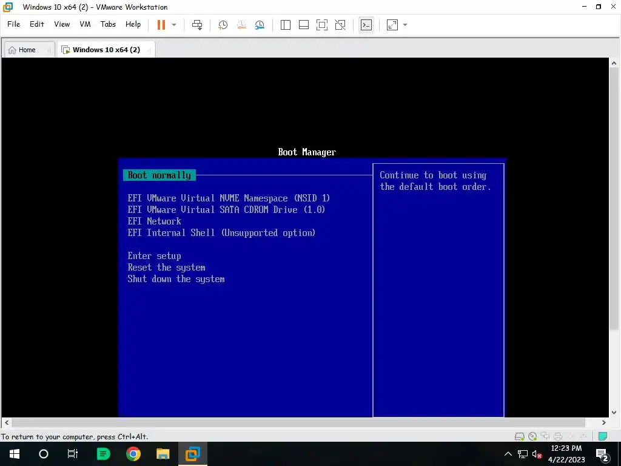Open the Edit menu

pyautogui.click(x=37, y=24)
